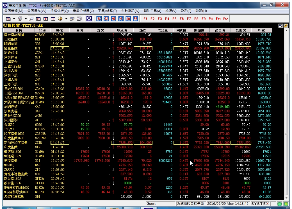Screen dimensions: 292x209
Task: Sort by the 昨收 column header
Action: [x=261, y=30]
